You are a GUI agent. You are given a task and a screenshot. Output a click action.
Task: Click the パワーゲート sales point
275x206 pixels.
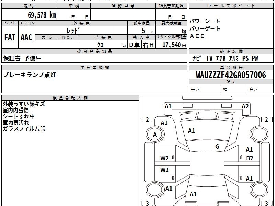205,28
